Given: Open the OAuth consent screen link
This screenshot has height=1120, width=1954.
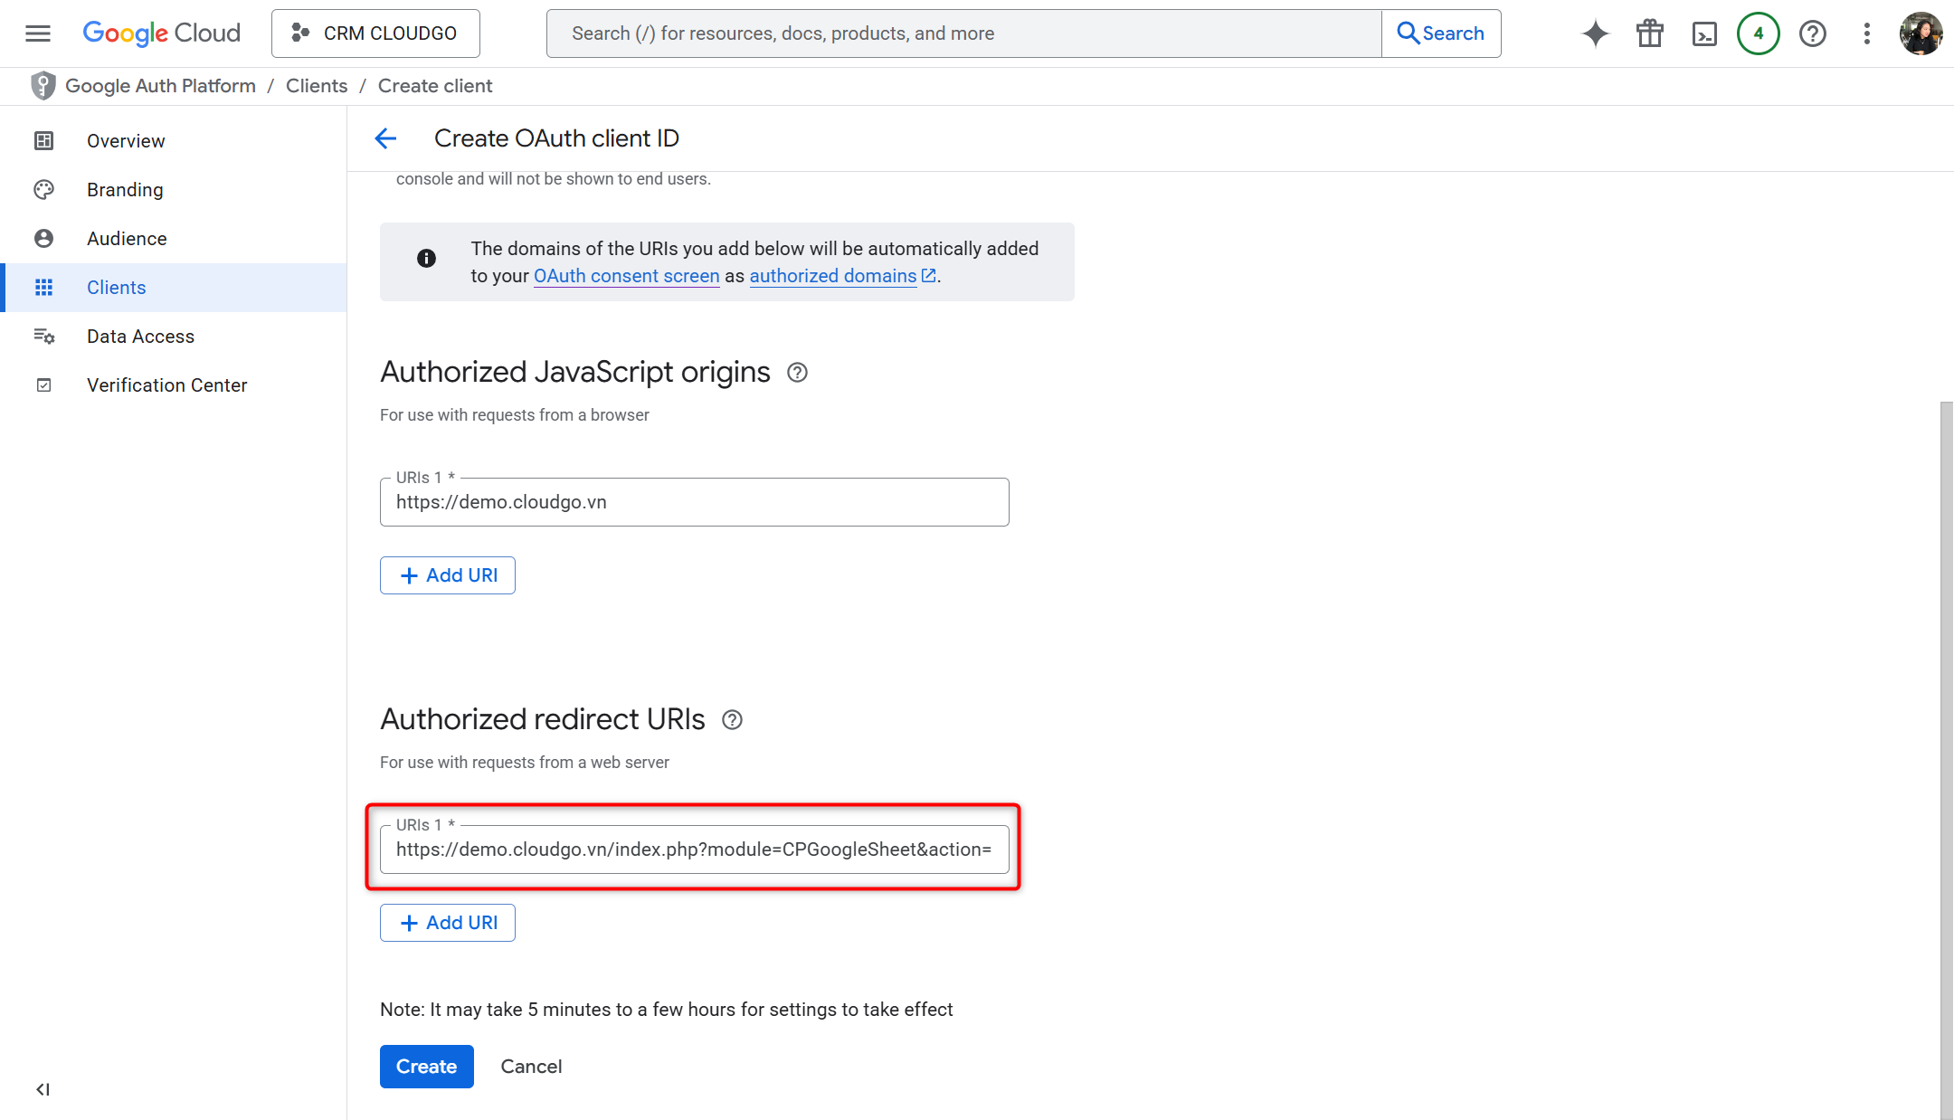Looking at the screenshot, I should click(x=626, y=276).
